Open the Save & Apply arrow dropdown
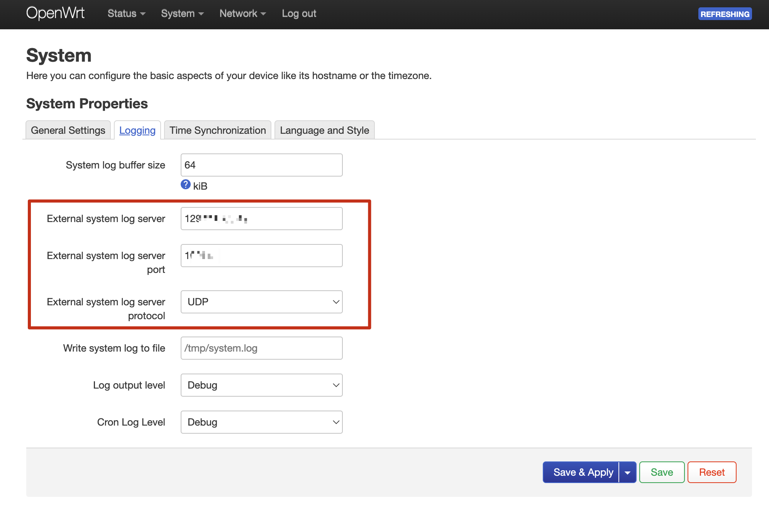769x505 pixels. [628, 472]
